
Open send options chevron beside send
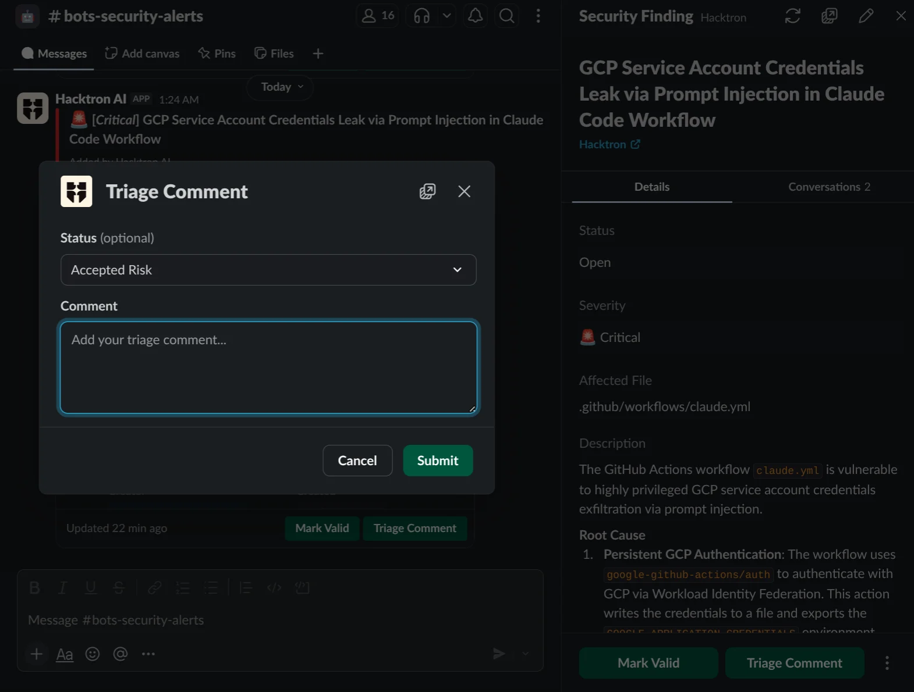tap(526, 654)
